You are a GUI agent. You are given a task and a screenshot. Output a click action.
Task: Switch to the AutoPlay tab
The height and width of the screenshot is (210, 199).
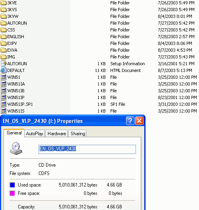coord(34,134)
